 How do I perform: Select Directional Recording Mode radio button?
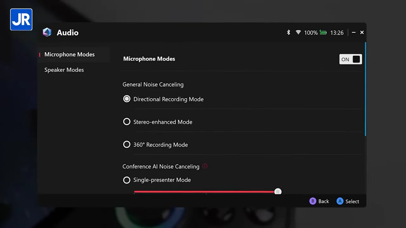[127, 99]
